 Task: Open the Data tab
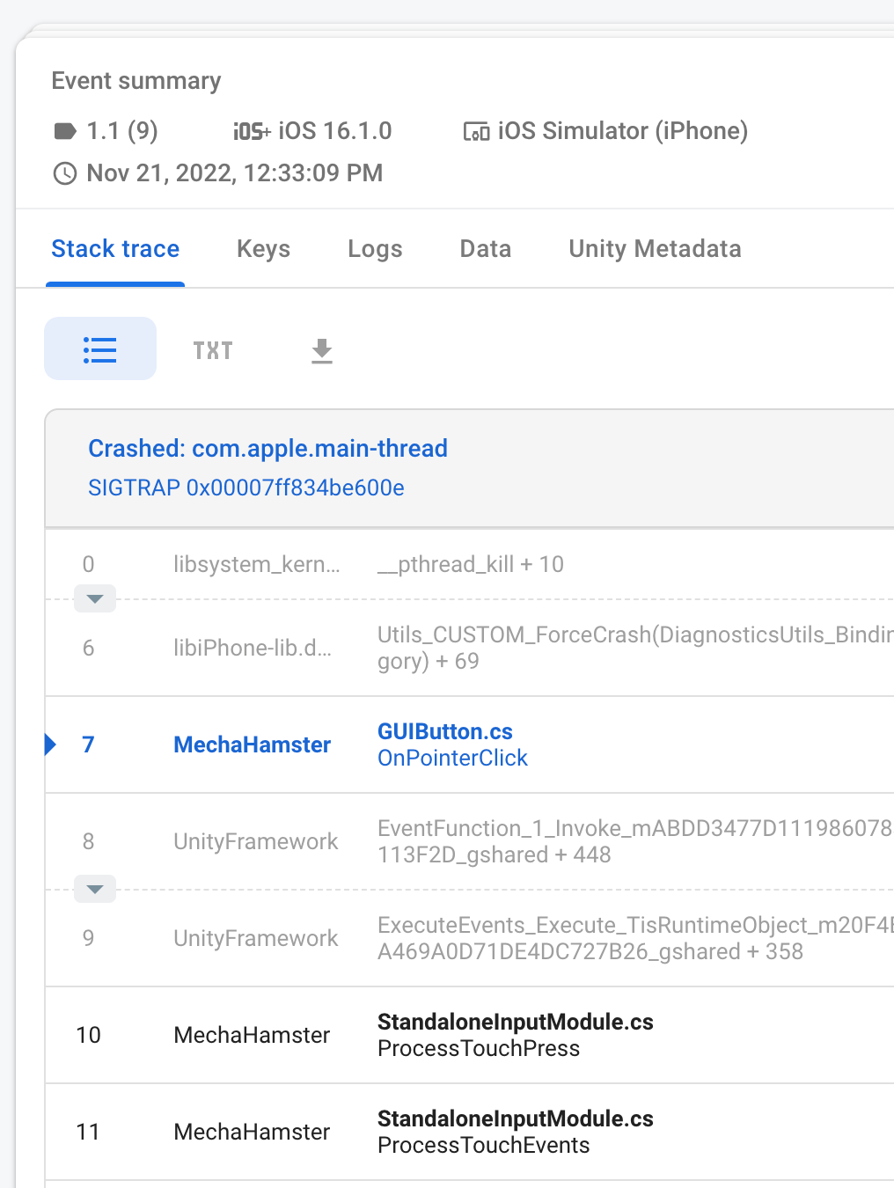[485, 249]
